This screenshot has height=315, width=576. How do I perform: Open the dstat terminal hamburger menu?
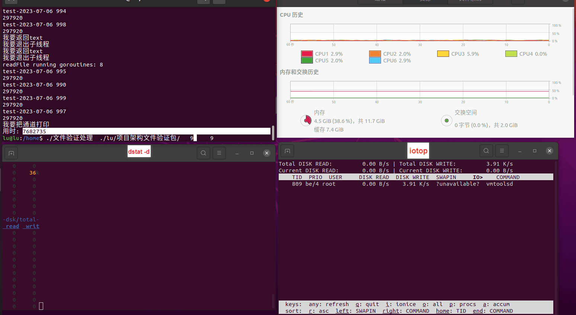pos(219,153)
